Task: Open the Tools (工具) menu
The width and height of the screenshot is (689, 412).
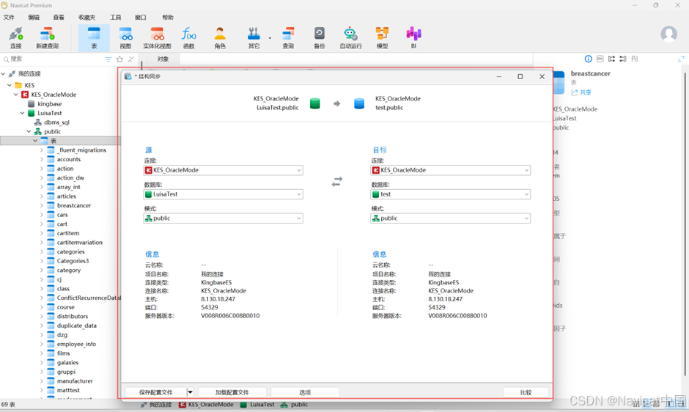Action: [x=116, y=18]
